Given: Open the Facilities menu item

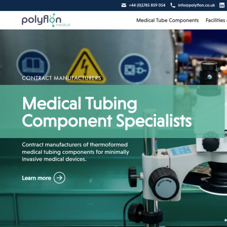Looking at the screenshot, I should click(216, 20).
